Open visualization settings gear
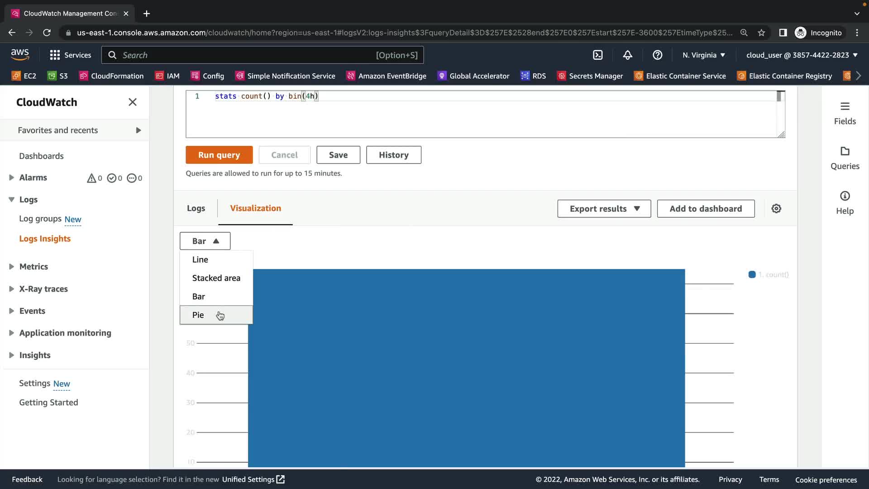 [776, 209]
